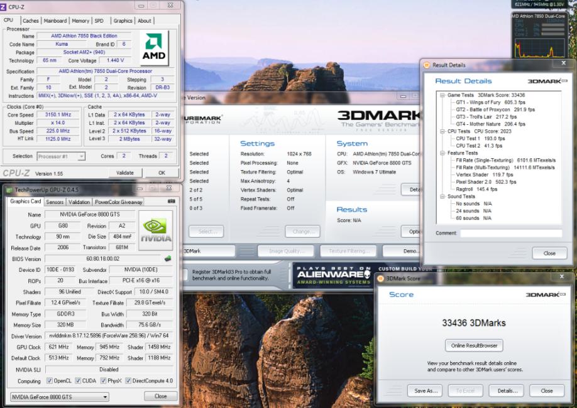
Task: Toggle the PhysX checkbox in GPU-Z
Action: [x=103, y=381]
